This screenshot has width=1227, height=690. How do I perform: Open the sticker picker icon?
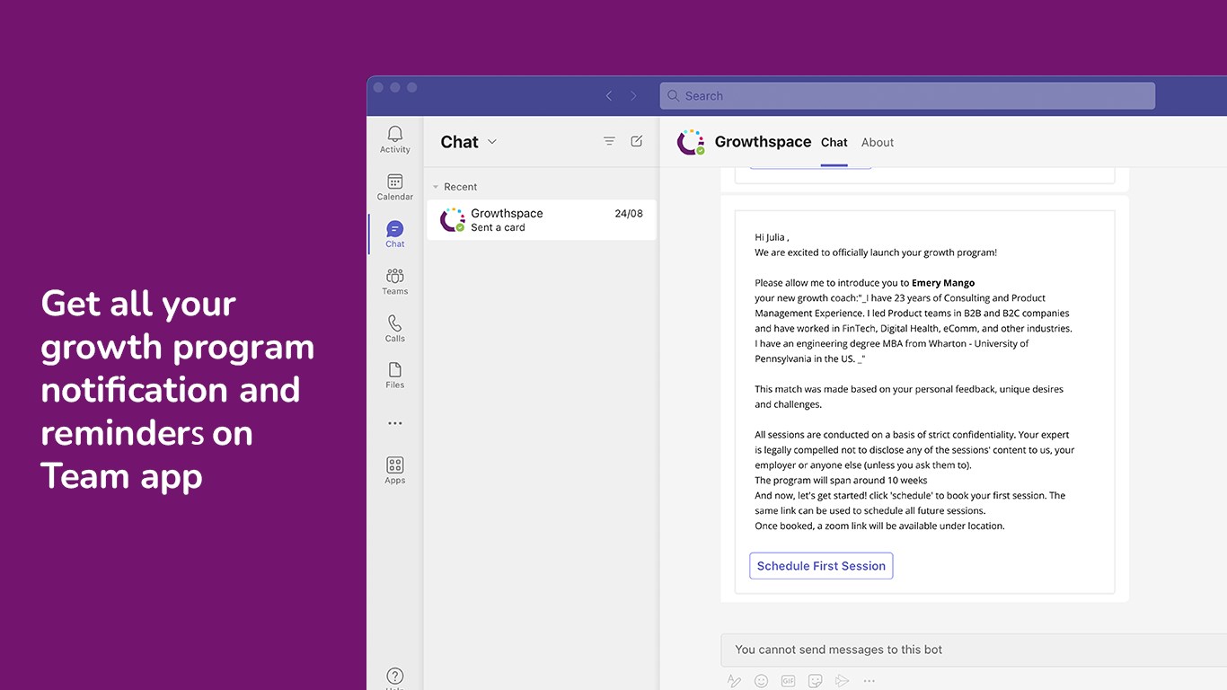point(815,681)
